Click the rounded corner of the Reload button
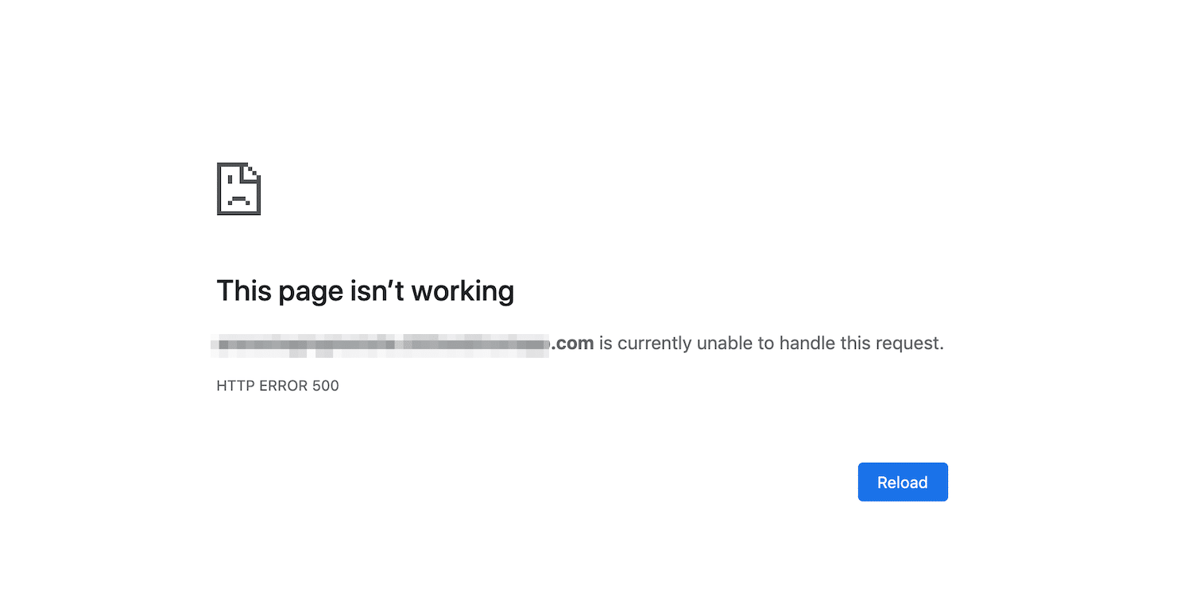The width and height of the screenshot is (1192, 611). click(863, 468)
